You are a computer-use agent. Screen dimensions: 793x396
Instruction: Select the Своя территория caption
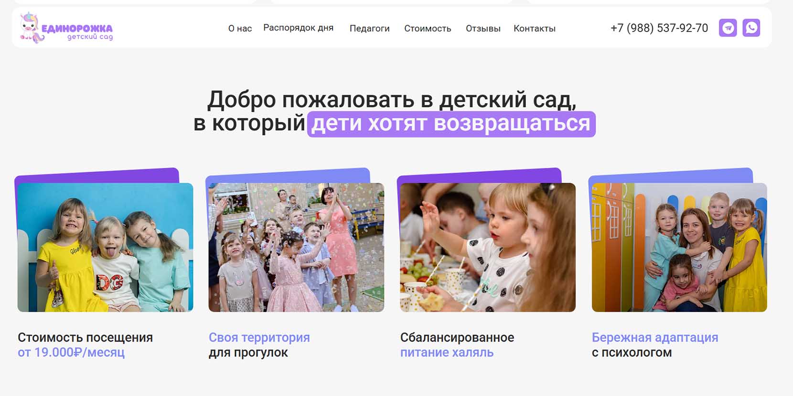pyautogui.click(x=259, y=337)
